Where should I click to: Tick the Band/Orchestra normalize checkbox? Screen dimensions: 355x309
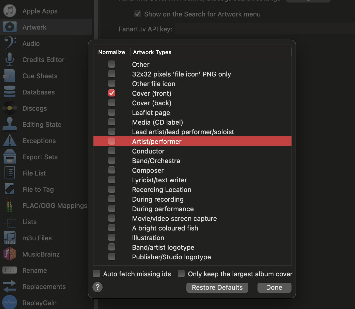(x=112, y=161)
